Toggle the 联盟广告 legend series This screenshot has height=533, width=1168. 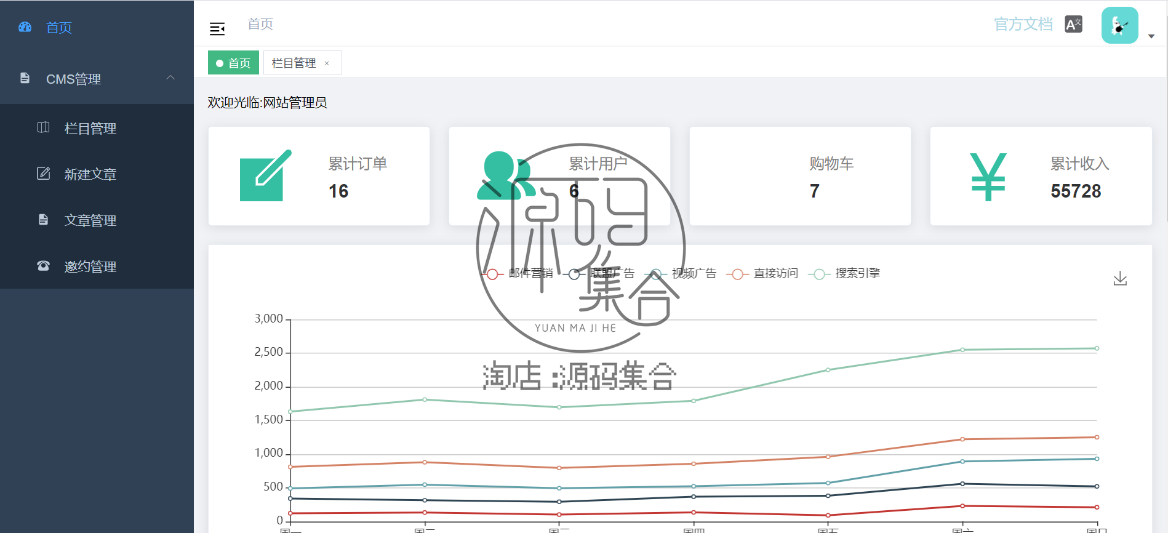(599, 273)
